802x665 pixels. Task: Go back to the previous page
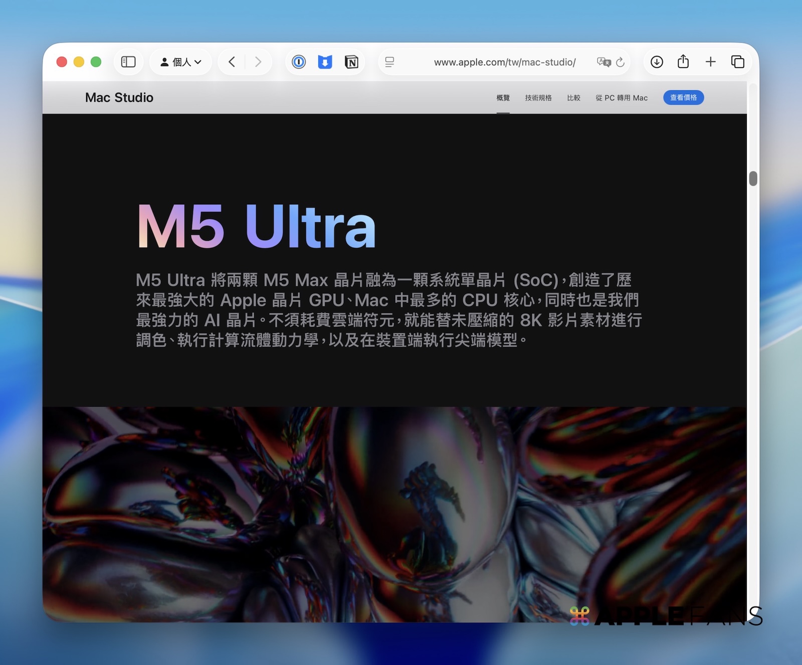pos(232,62)
